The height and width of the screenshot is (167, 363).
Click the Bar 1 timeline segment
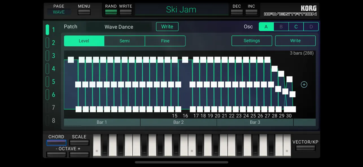102,122
